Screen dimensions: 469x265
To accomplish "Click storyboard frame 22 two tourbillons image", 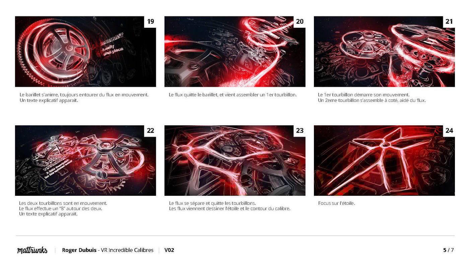I will (x=85, y=160).
